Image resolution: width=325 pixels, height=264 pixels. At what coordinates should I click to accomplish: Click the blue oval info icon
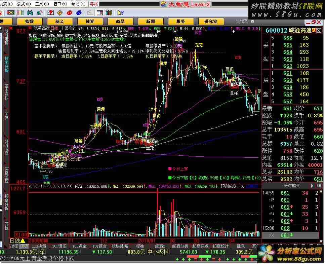coord(79,13)
